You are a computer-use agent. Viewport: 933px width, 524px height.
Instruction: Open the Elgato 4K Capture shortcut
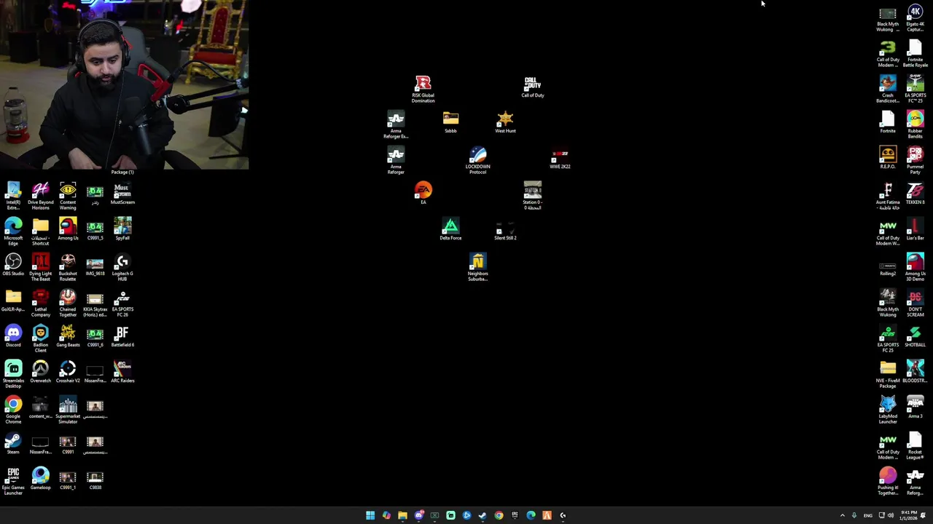915,18
